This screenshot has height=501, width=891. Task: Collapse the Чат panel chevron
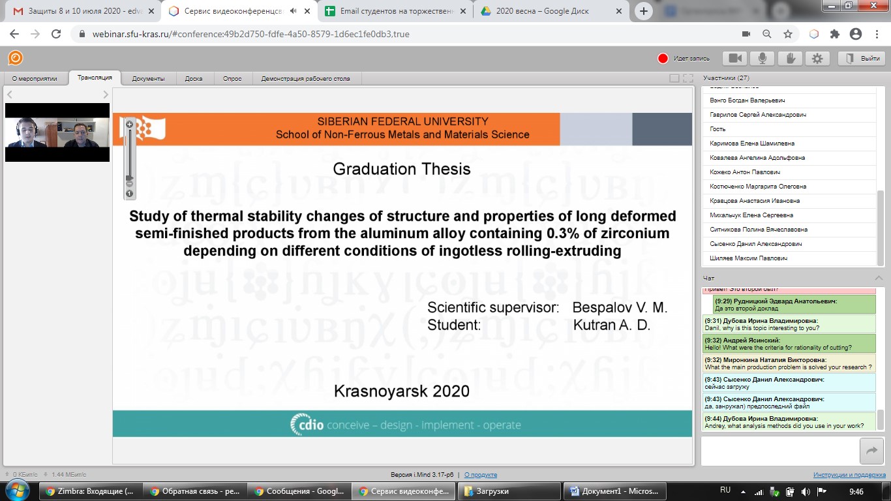coord(879,278)
